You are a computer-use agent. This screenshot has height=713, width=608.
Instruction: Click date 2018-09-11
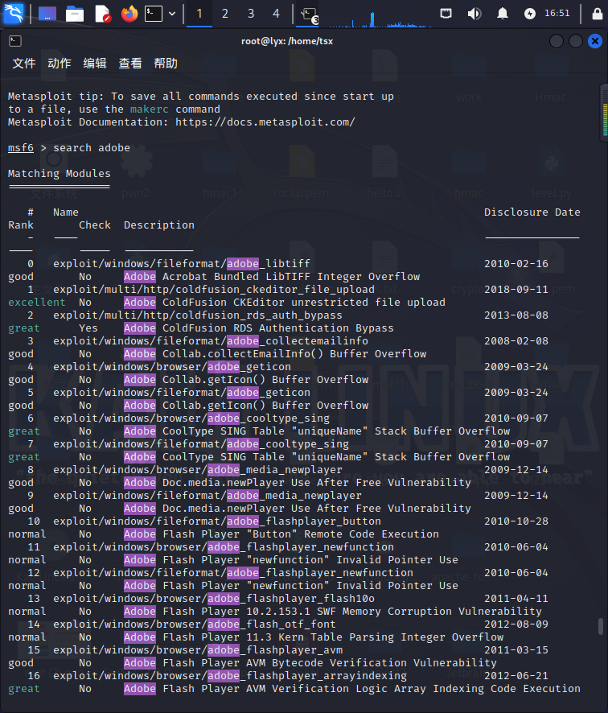tap(516, 290)
